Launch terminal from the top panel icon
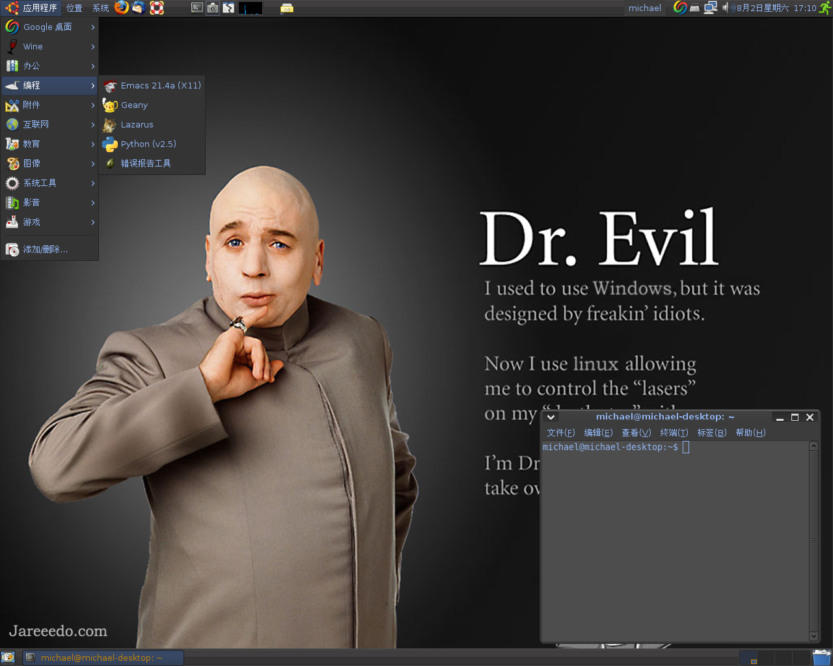 [x=197, y=8]
